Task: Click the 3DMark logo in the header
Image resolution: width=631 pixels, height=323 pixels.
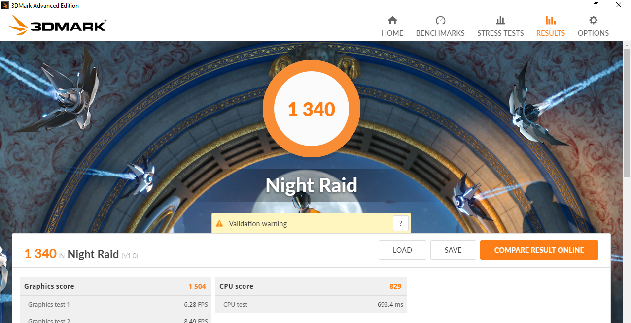Action: point(57,25)
